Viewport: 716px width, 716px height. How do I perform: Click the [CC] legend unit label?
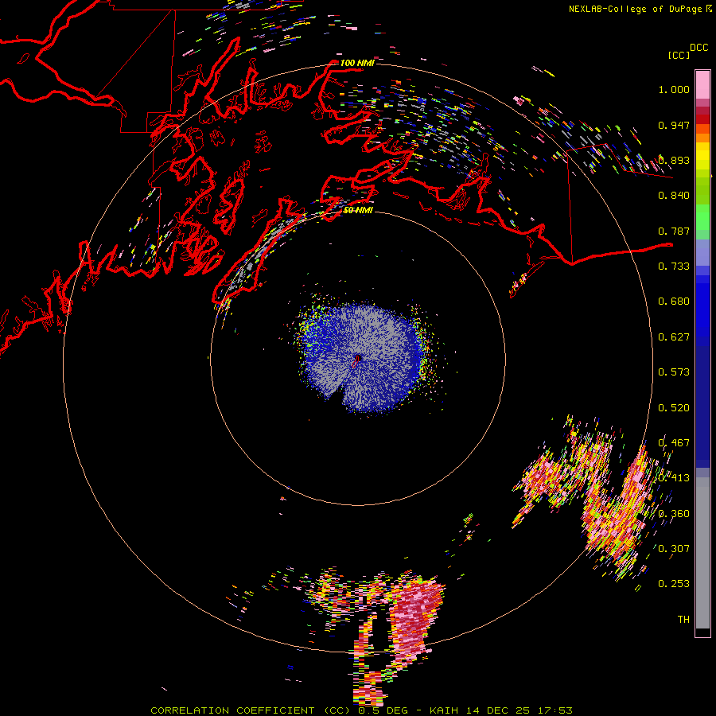679,55
